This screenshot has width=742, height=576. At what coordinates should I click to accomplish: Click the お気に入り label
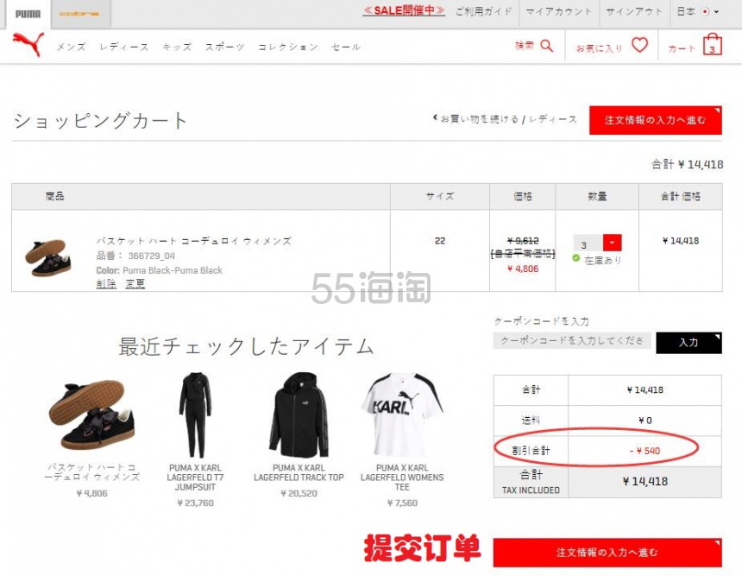coord(599,47)
